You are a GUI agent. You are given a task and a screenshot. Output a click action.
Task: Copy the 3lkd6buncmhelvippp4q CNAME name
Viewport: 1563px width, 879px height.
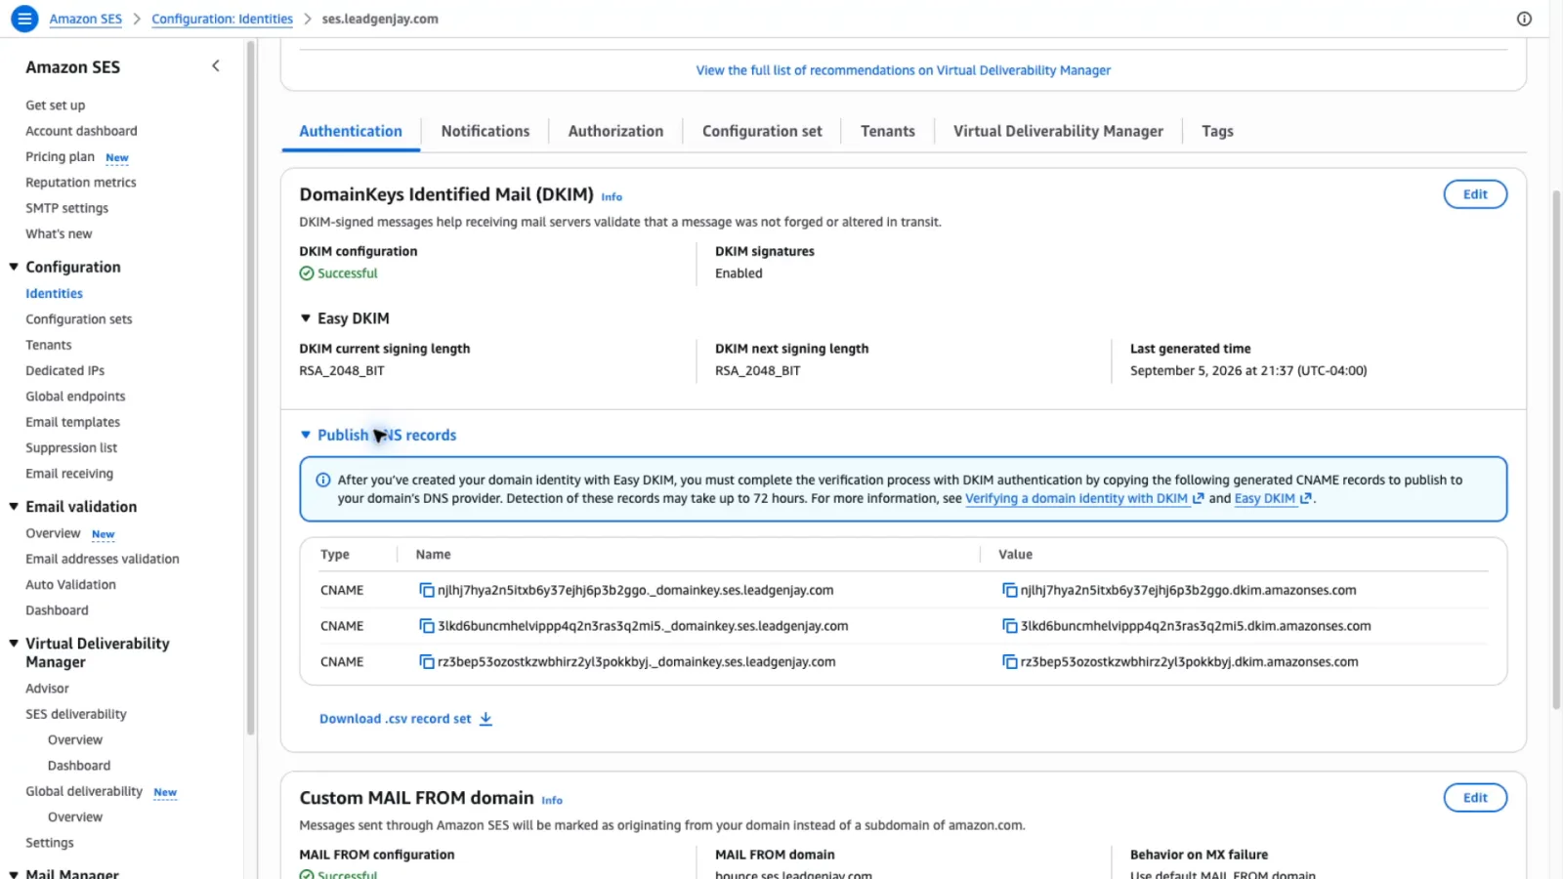pyautogui.click(x=427, y=626)
